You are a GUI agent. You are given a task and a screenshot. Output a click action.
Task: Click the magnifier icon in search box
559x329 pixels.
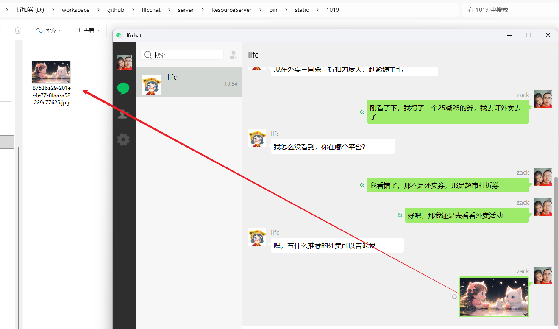coord(148,55)
